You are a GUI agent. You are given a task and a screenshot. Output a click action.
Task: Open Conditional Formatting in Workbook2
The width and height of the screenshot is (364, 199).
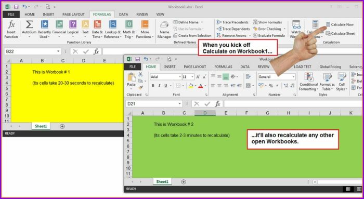pyautogui.click(x=308, y=82)
